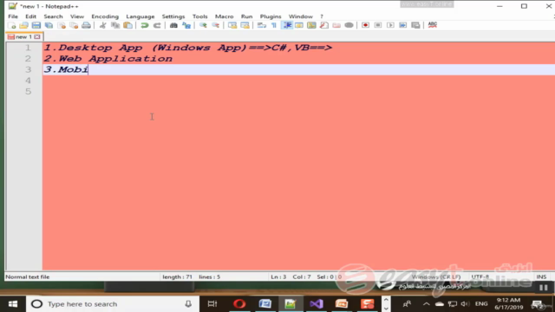Expand the system tray hidden icons chevron
Image resolution: width=555 pixels, height=312 pixels.
point(426,304)
